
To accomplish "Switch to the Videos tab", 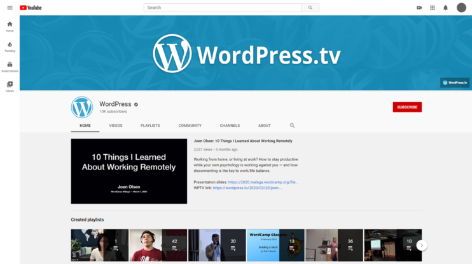I will [116, 126].
